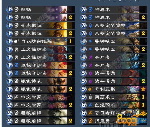
Task: Click the orange swirl icon beside 提里奥
Action: tap(90, 121)
